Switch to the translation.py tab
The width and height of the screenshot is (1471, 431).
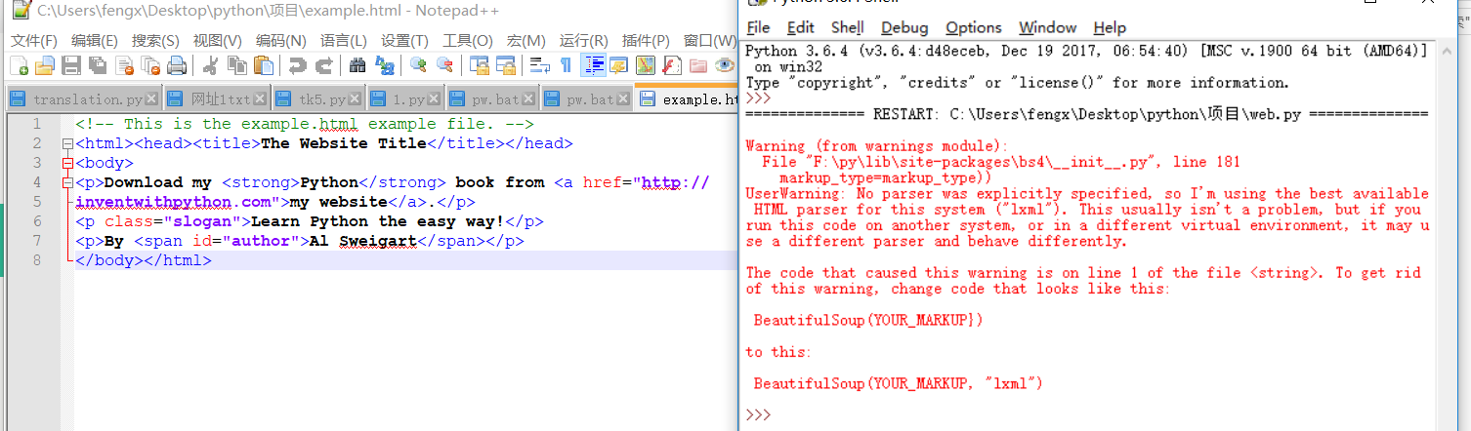pos(87,99)
